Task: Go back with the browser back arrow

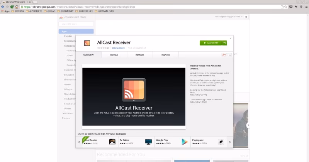Action: pyautogui.click(x=3, y=7)
